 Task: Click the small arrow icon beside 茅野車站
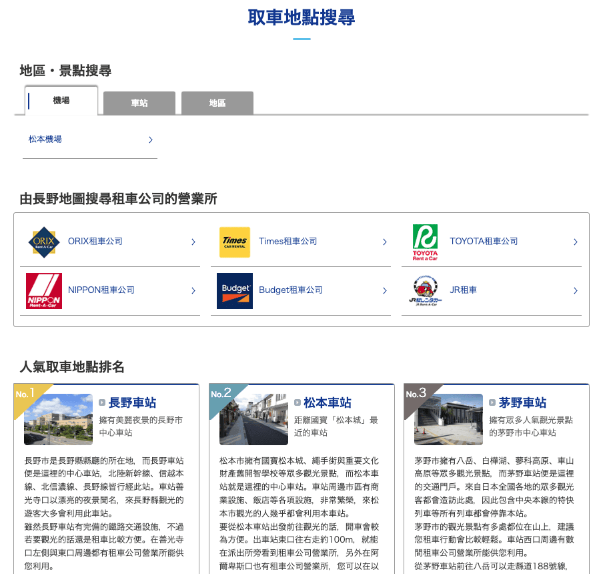click(492, 402)
